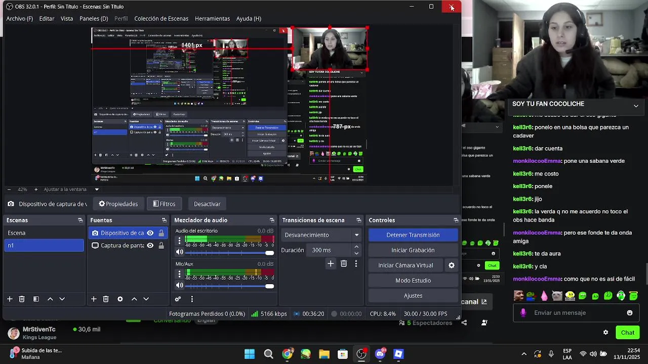Open Vista menu

point(67,19)
